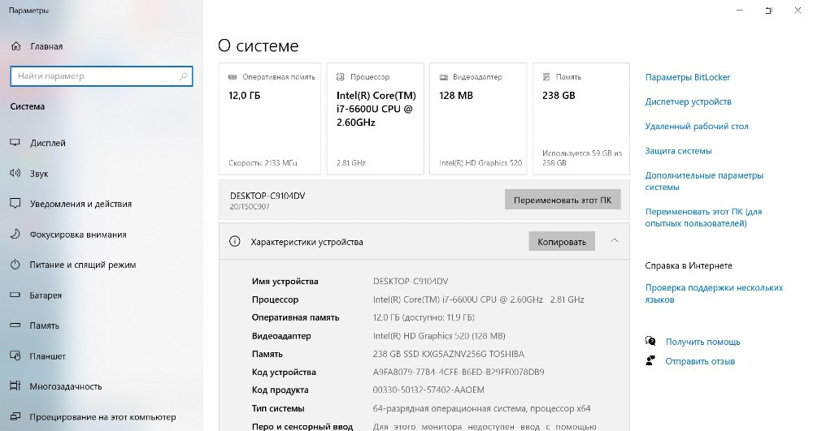Click the Отправить отзыв person icon
This screenshot has width=813, height=431.
650,360
